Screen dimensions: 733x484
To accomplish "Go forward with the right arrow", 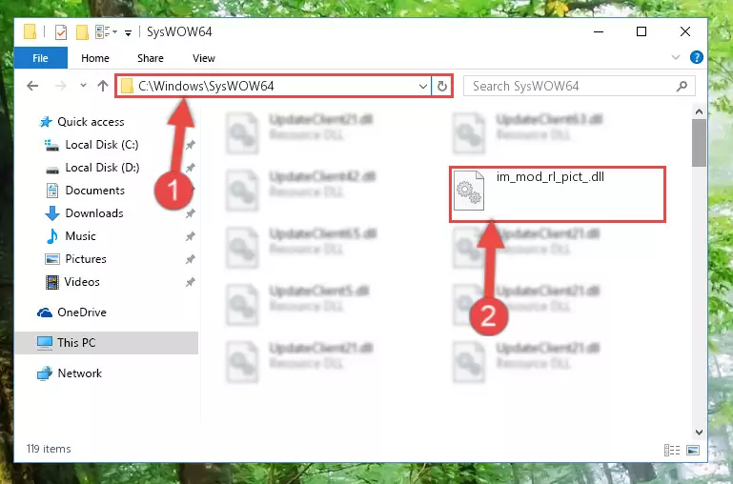I will pos(60,86).
